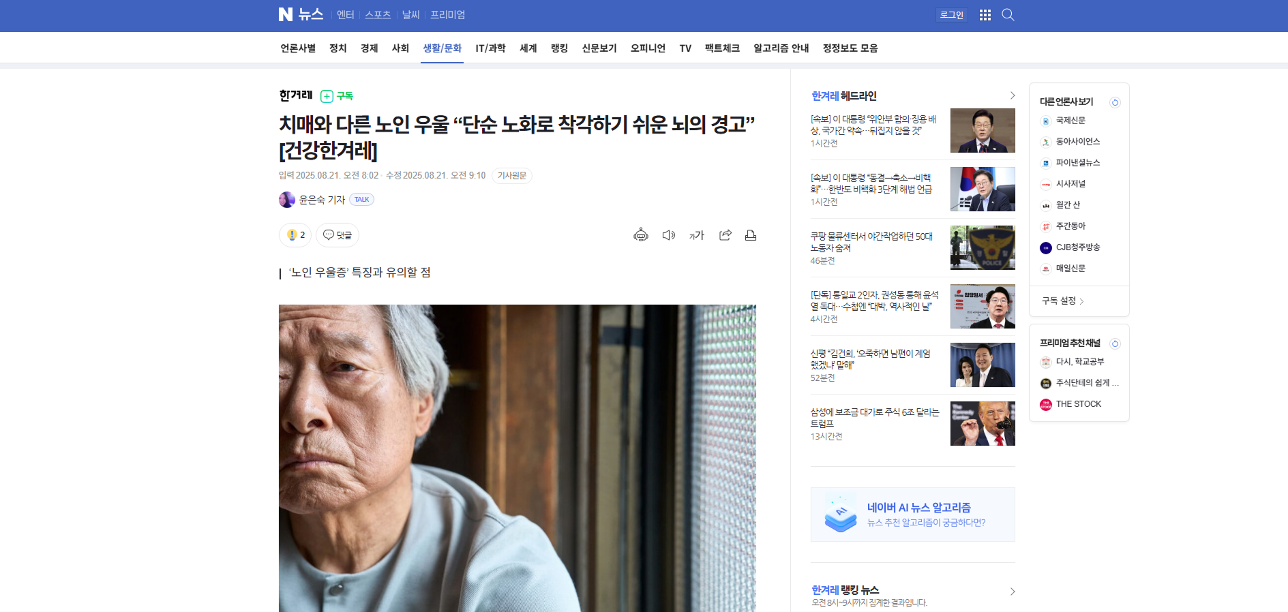
Task: Click the like reaction counter showing 2
Action: tap(295, 235)
